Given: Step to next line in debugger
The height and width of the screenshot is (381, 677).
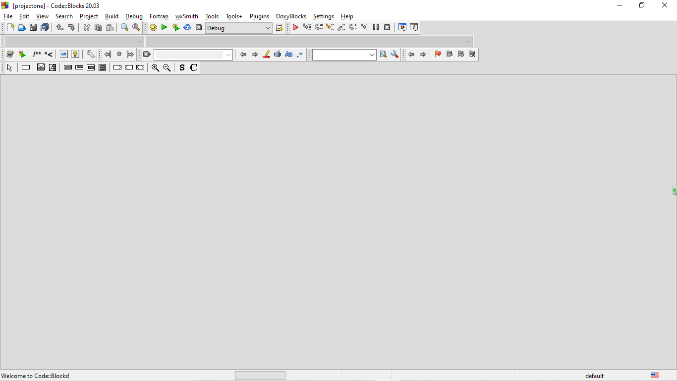Looking at the screenshot, I should pyautogui.click(x=319, y=28).
